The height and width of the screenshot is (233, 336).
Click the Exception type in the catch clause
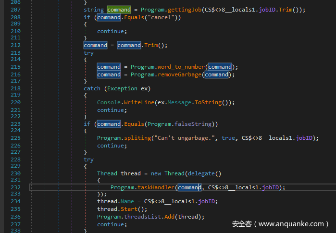tap(122, 88)
